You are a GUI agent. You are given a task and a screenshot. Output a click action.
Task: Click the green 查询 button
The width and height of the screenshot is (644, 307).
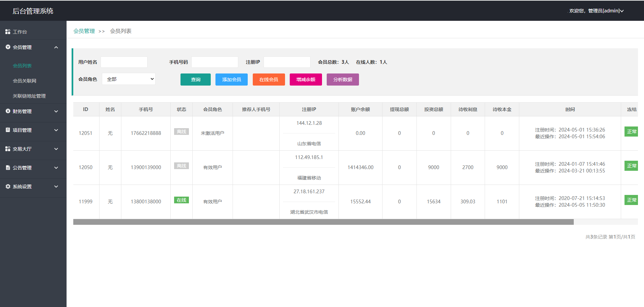[x=195, y=80]
